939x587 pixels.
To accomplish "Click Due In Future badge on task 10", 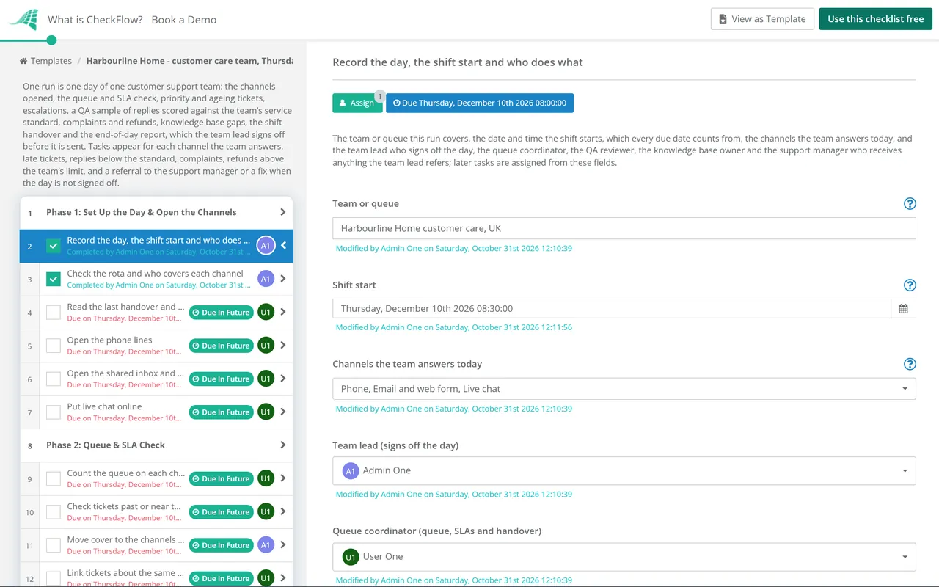I will [221, 512].
